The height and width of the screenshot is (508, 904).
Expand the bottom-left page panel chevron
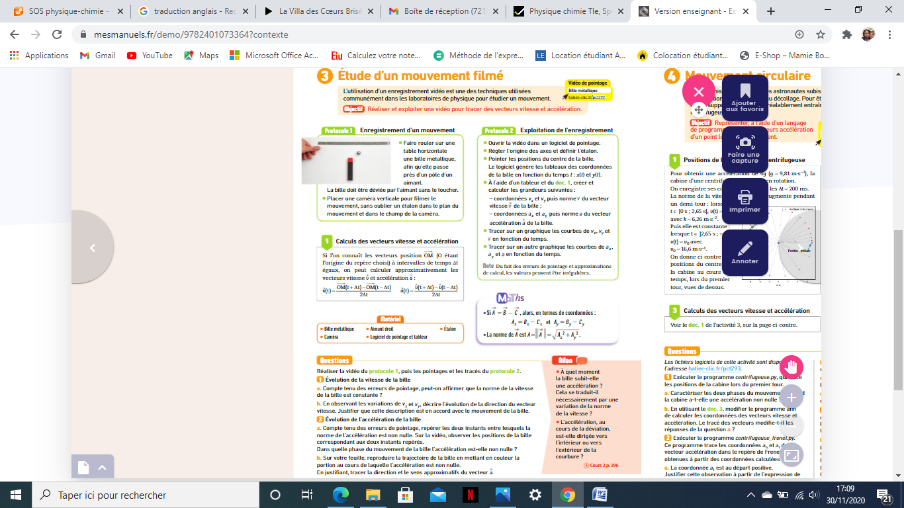tap(102, 468)
